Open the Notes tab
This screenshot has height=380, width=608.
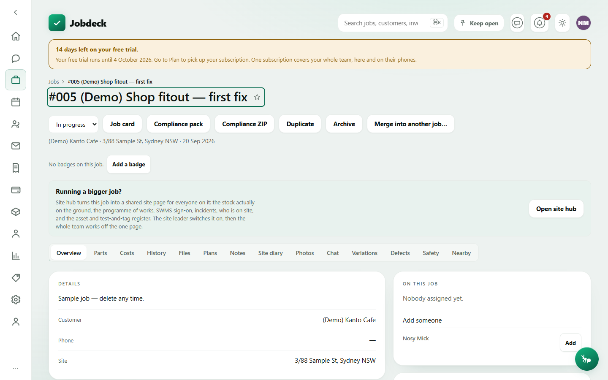[238, 253]
